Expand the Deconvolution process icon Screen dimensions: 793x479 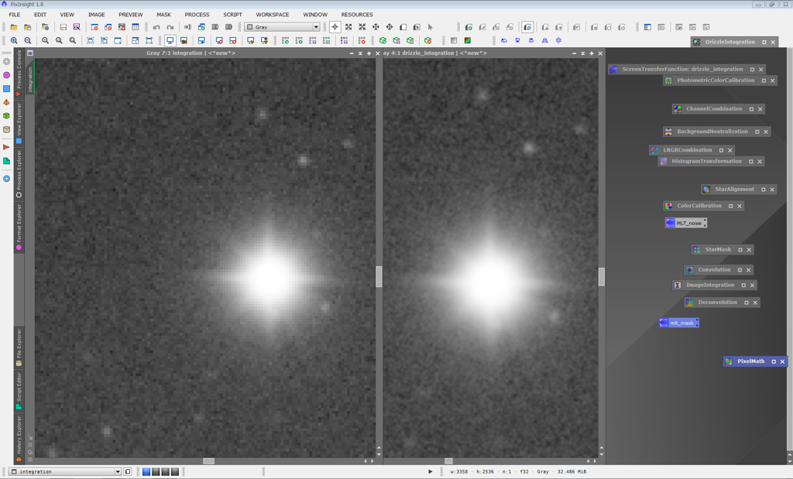(746, 303)
